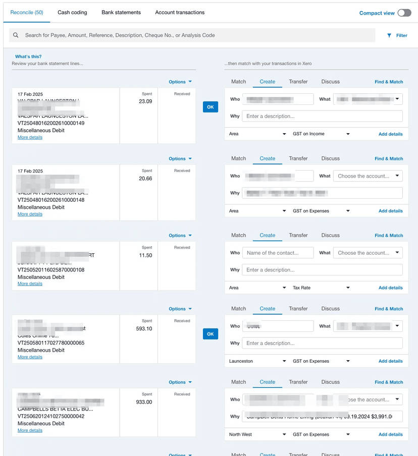418x456 pixels.
Task: Click Add details for the 11.50 transaction
Action: pyautogui.click(x=390, y=288)
